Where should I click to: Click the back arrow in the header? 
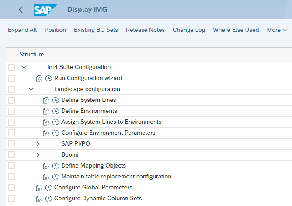[x=21, y=10]
